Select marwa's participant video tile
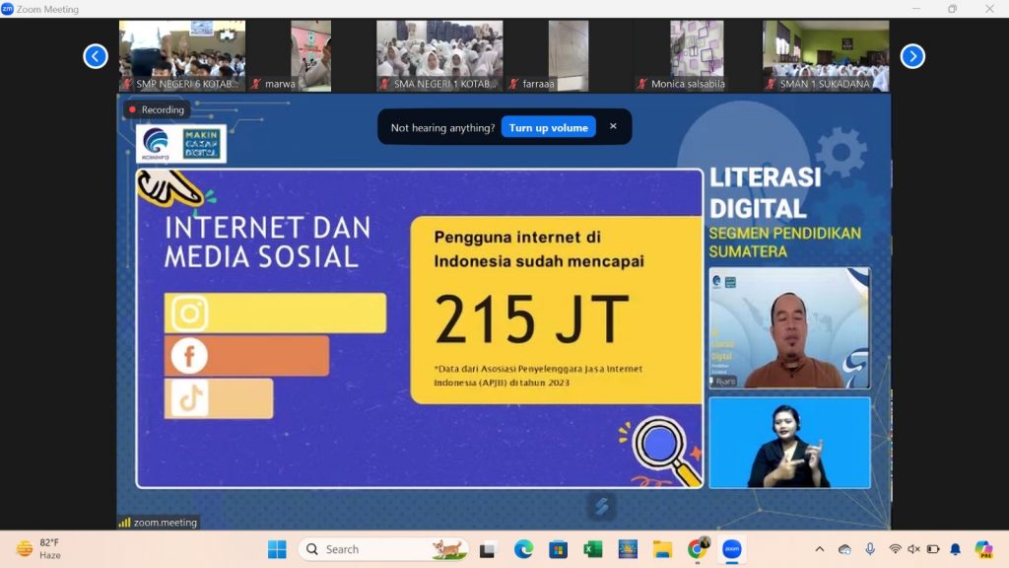Image resolution: width=1009 pixels, height=568 pixels. tap(289, 56)
